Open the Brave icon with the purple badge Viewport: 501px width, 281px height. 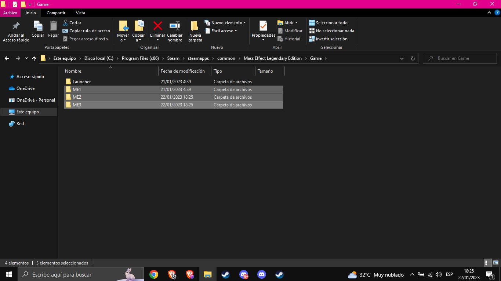pyautogui.click(x=190, y=274)
